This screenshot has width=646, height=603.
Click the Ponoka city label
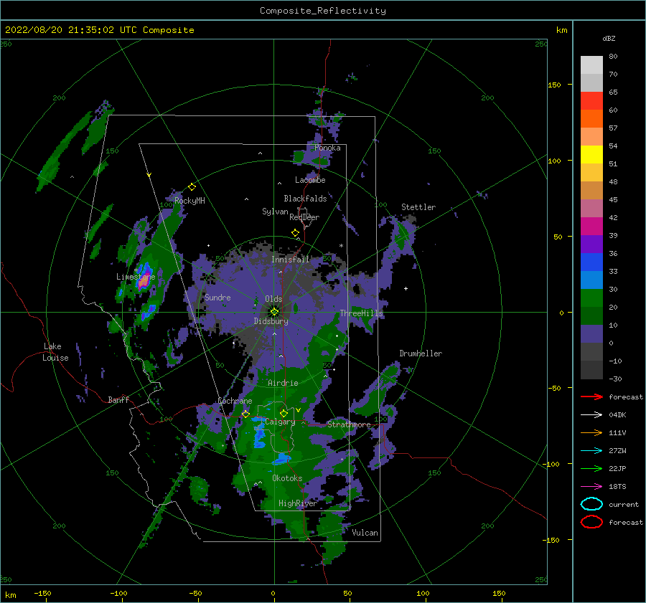[x=327, y=148]
